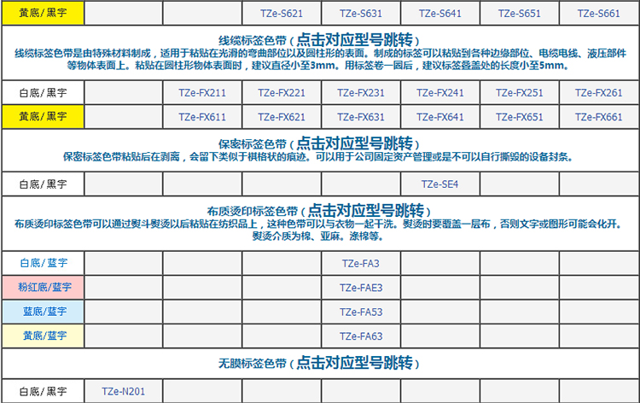Click the 线缆标签色带 section heading
640x403 pixels.
click(318, 40)
